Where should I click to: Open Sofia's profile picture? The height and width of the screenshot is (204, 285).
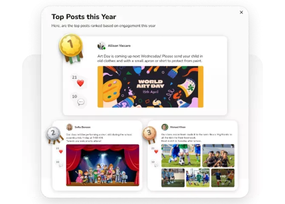pos(69,127)
